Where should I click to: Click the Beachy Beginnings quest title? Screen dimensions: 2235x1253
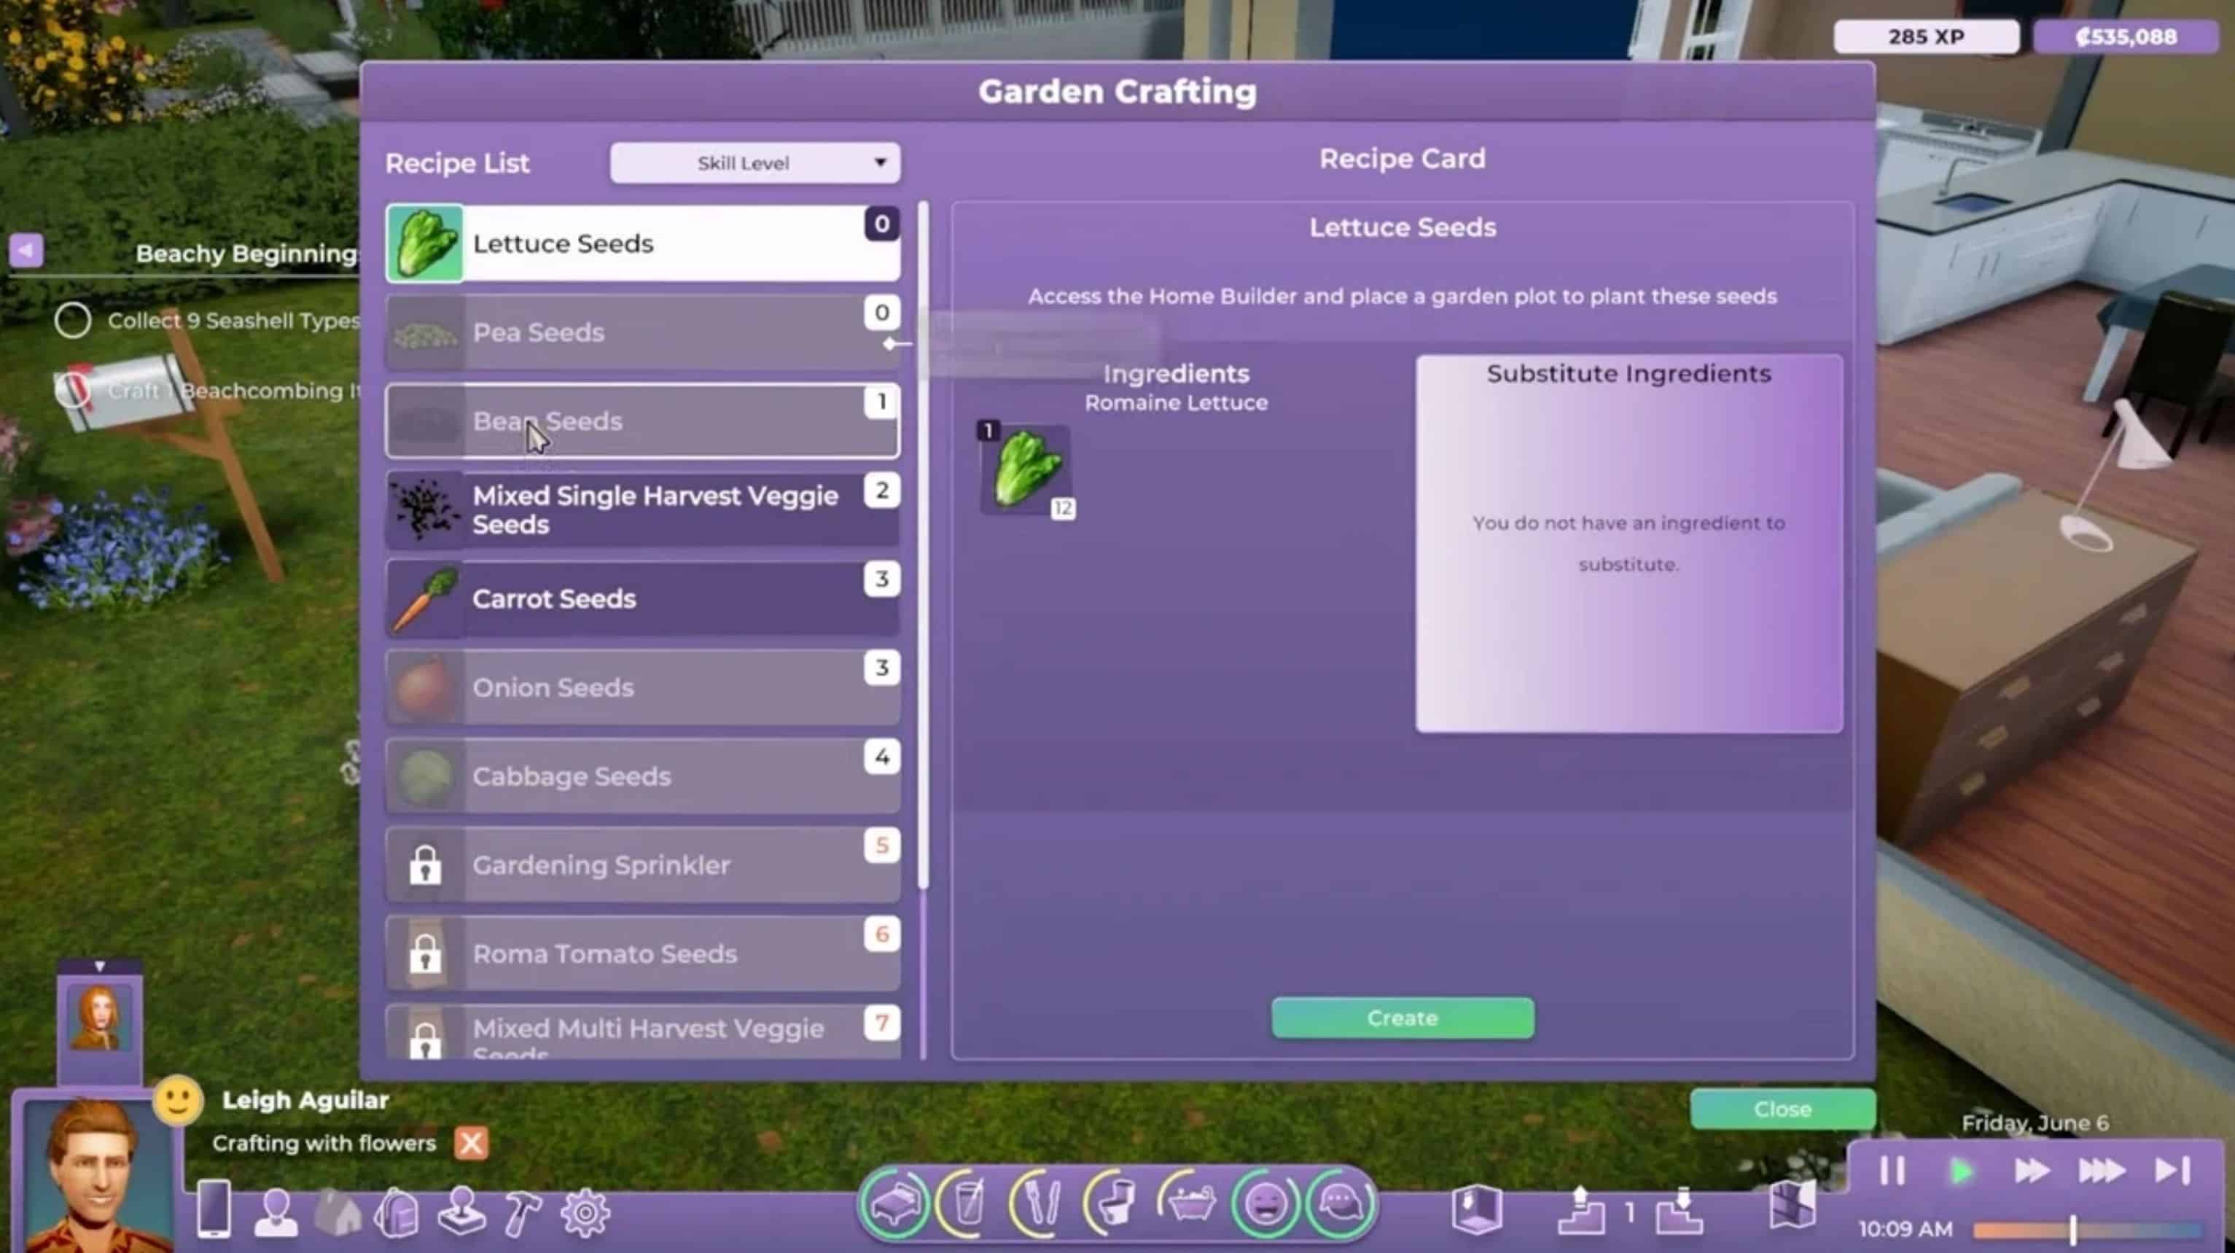[247, 254]
